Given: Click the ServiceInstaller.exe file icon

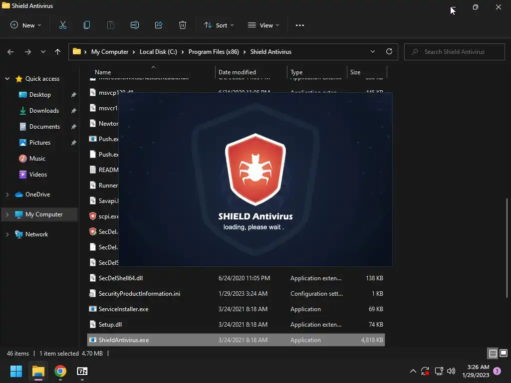Looking at the screenshot, I should [93, 309].
